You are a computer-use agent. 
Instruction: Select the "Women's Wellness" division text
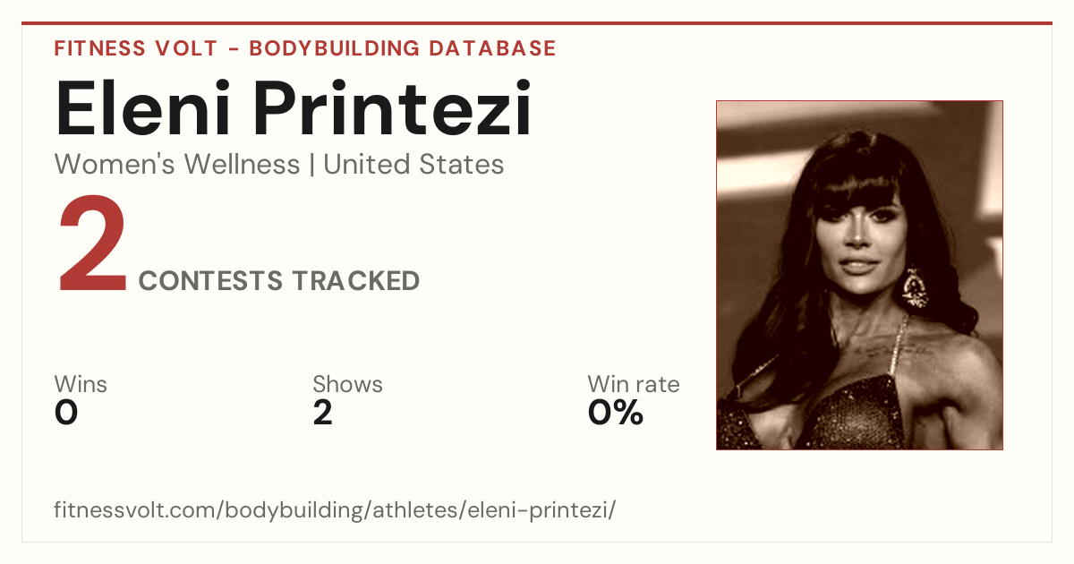point(177,165)
